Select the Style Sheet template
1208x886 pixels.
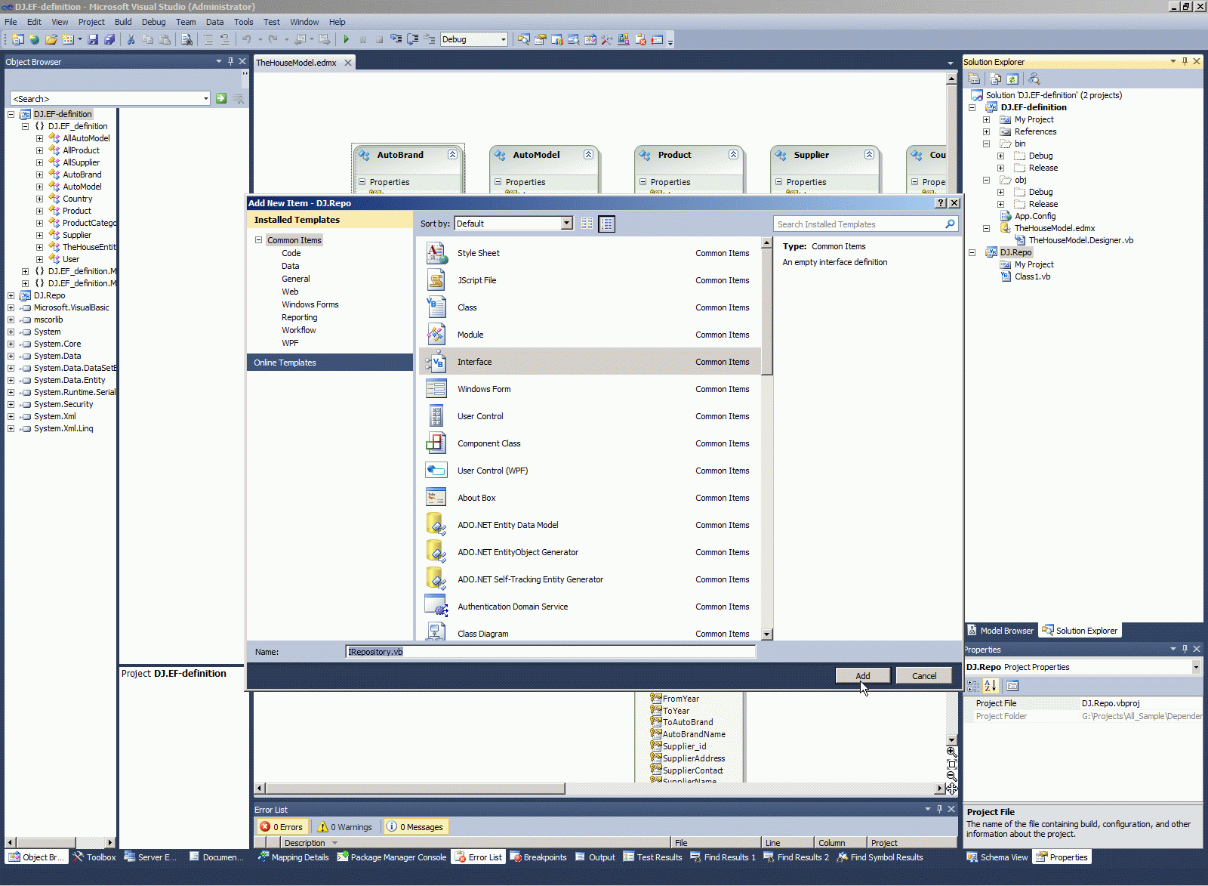(x=590, y=253)
